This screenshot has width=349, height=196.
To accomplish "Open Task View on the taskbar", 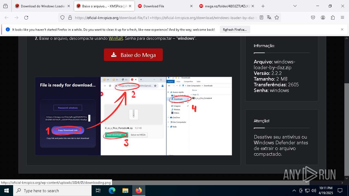I will (x=98, y=191).
